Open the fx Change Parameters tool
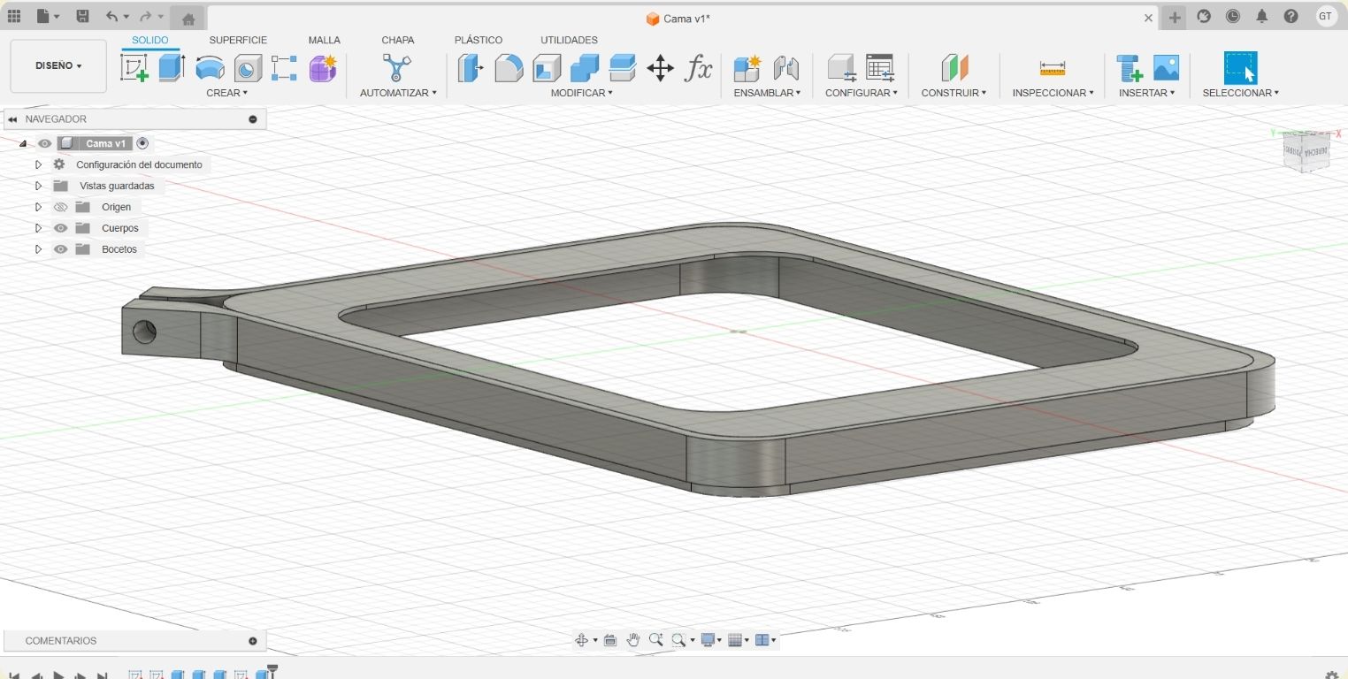 (699, 68)
